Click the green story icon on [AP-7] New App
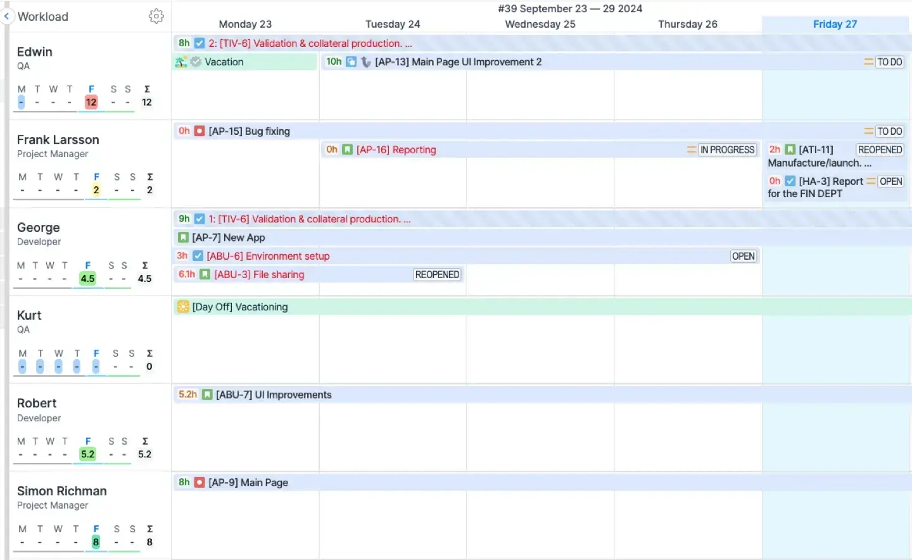Image resolution: width=912 pixels, height=560 pixels. 182,237
